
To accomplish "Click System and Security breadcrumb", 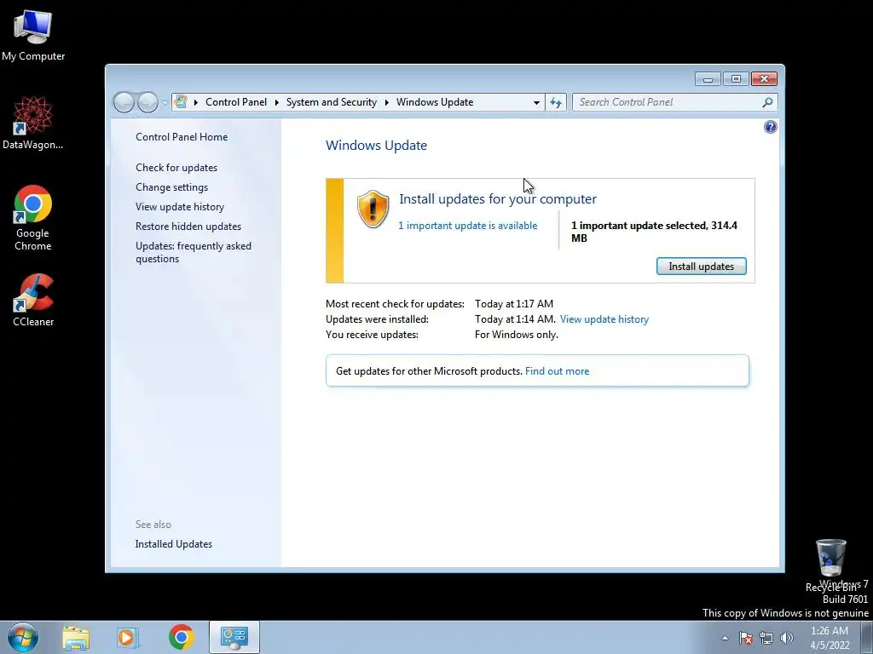I will pyautogui.click(x=332, y=102).
